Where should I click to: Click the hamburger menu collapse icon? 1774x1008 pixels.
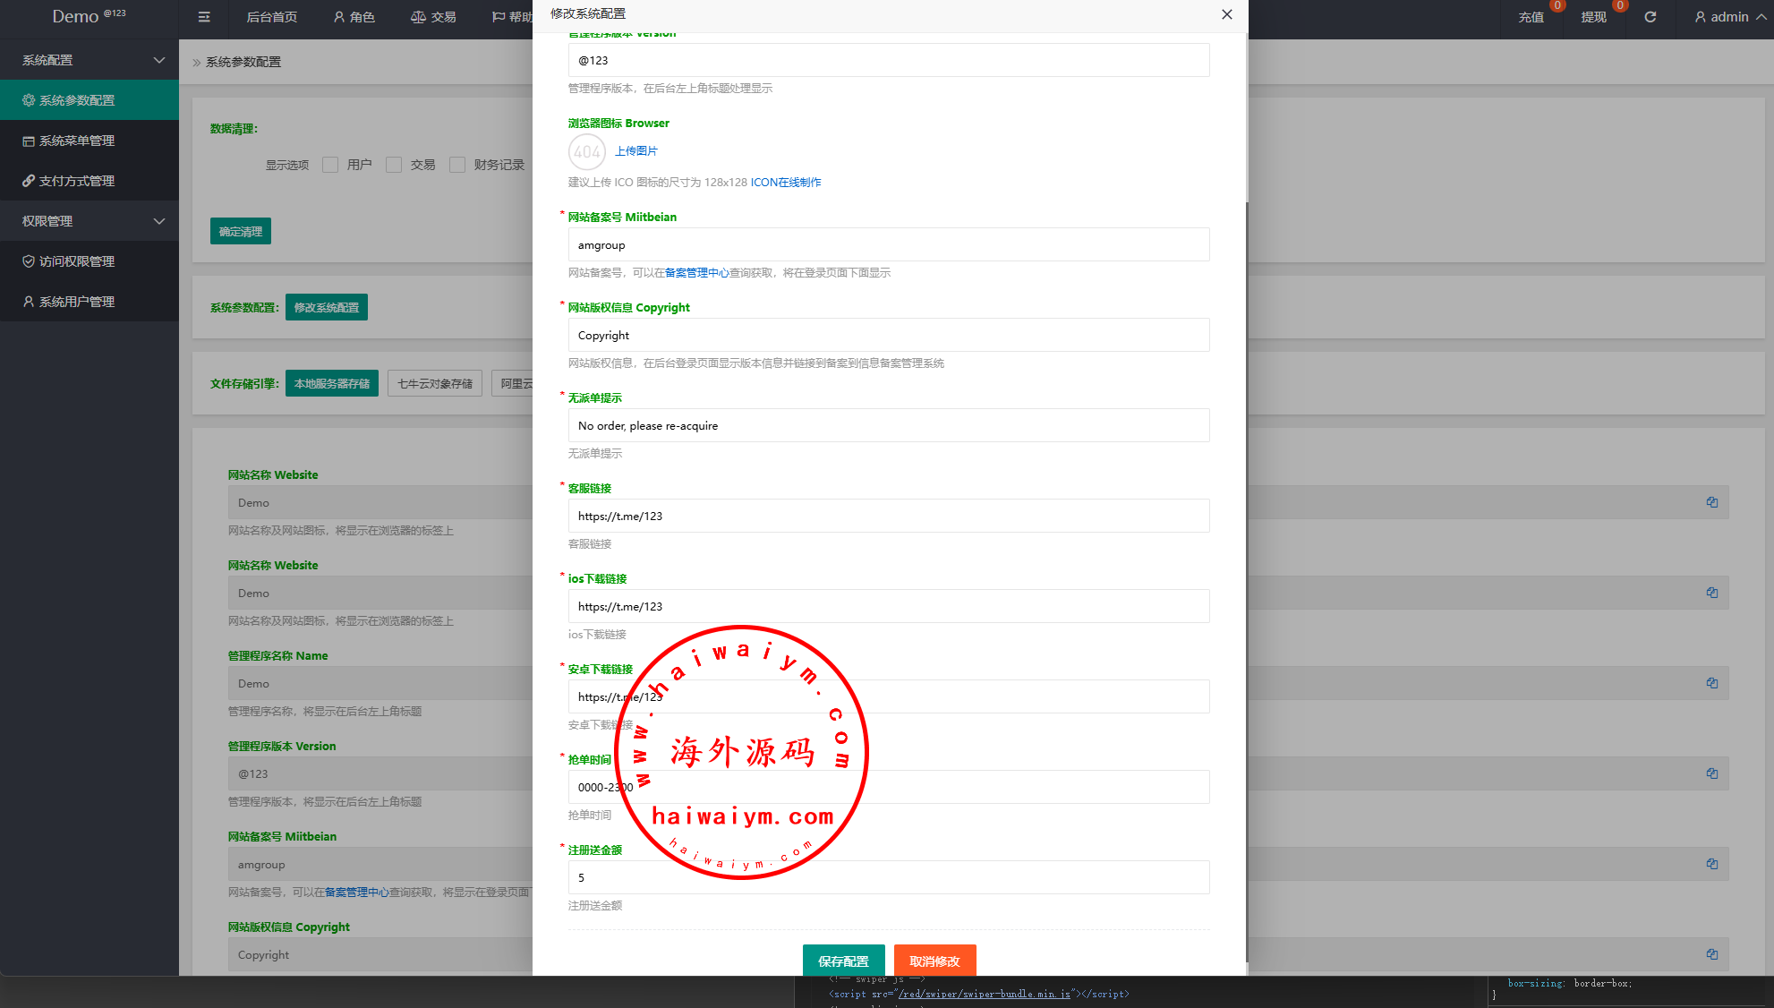tap(204, 17)
